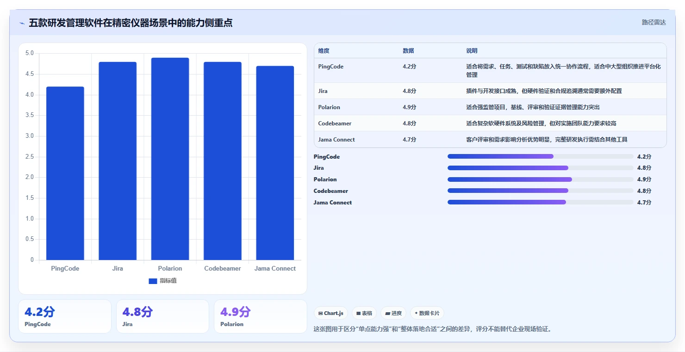Click the Polarion name cell in the table
This screenshot has height=352, width=685.
[329, 107]
